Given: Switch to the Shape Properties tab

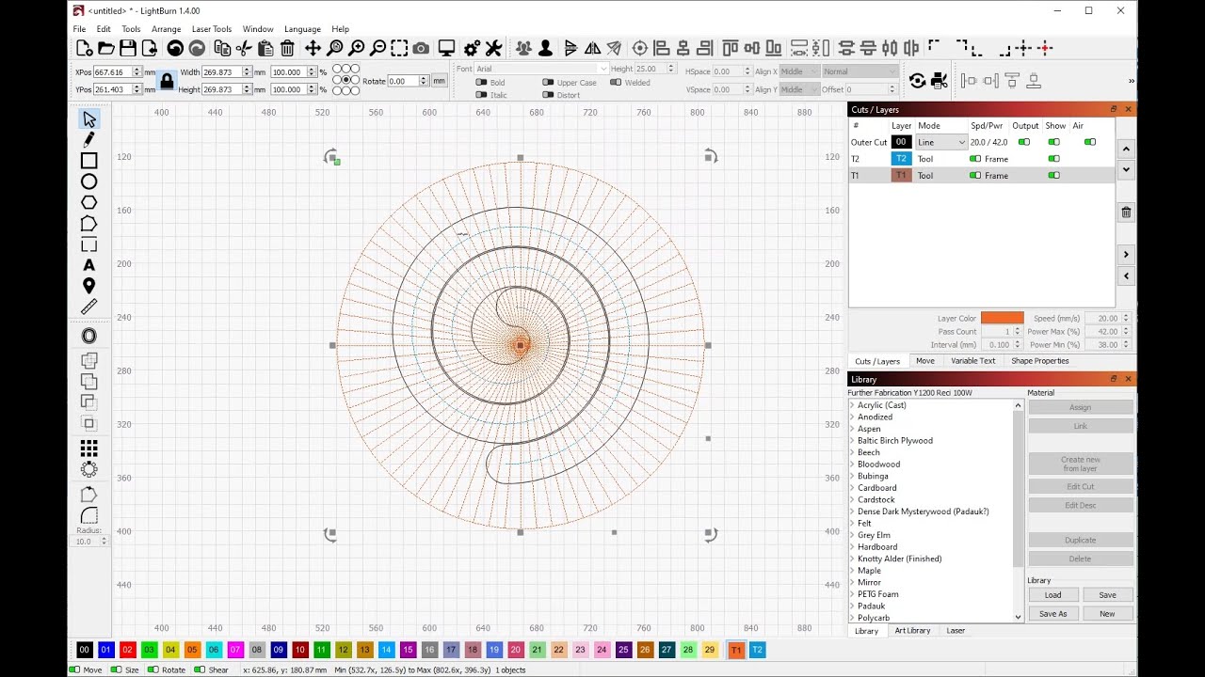Looking at the screenshot, I should 1040,361.
